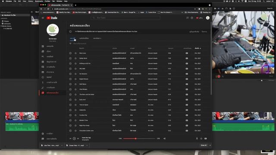Open the Fusion Drive bookmark
This screenshot has width=276, height=155.
151,12
